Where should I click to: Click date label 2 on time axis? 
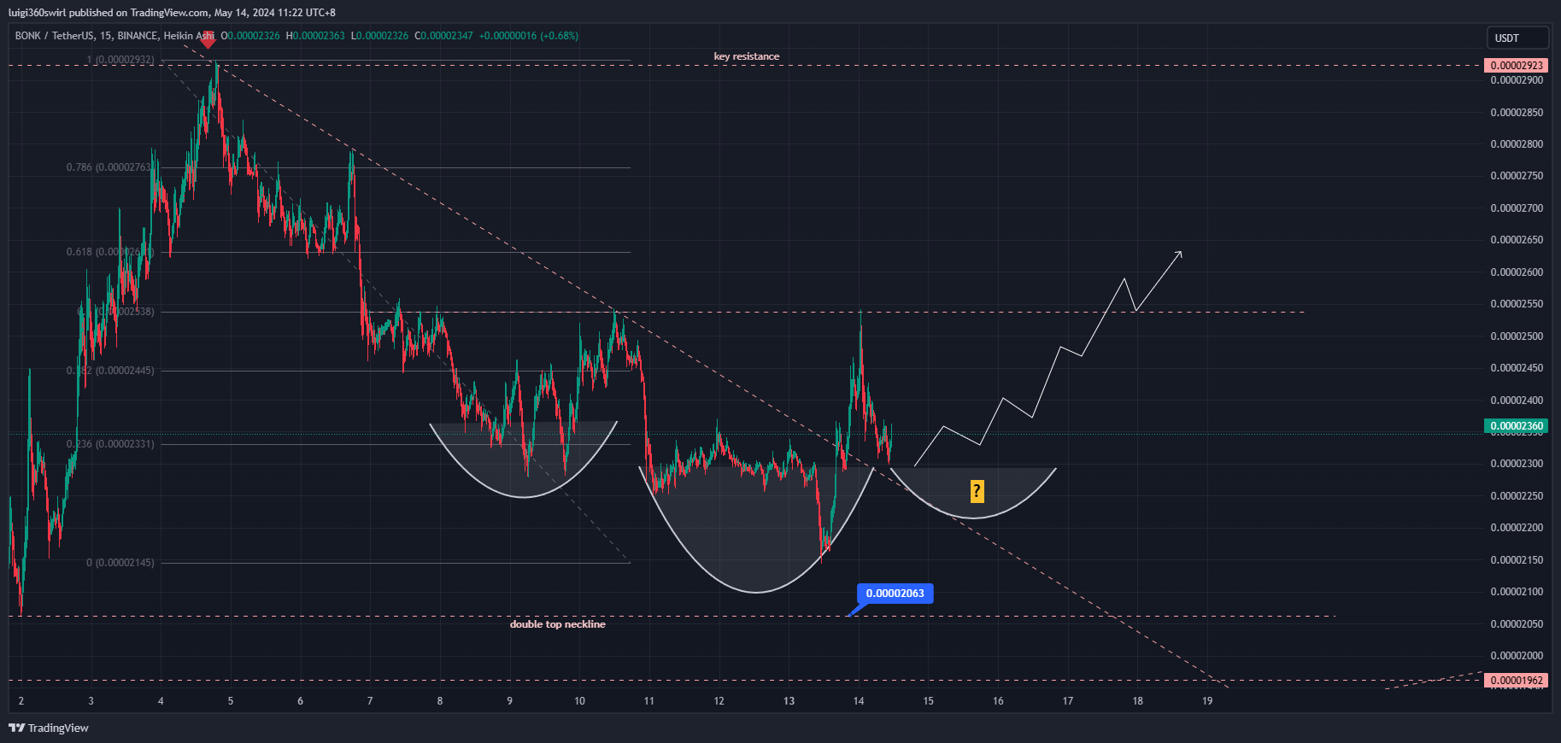21,701
